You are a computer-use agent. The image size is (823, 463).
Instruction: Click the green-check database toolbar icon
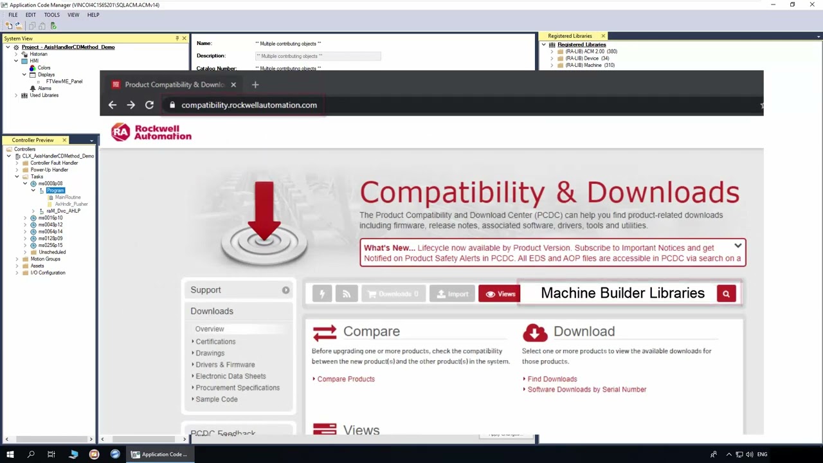pyautogui.click(x=53, y=26)
